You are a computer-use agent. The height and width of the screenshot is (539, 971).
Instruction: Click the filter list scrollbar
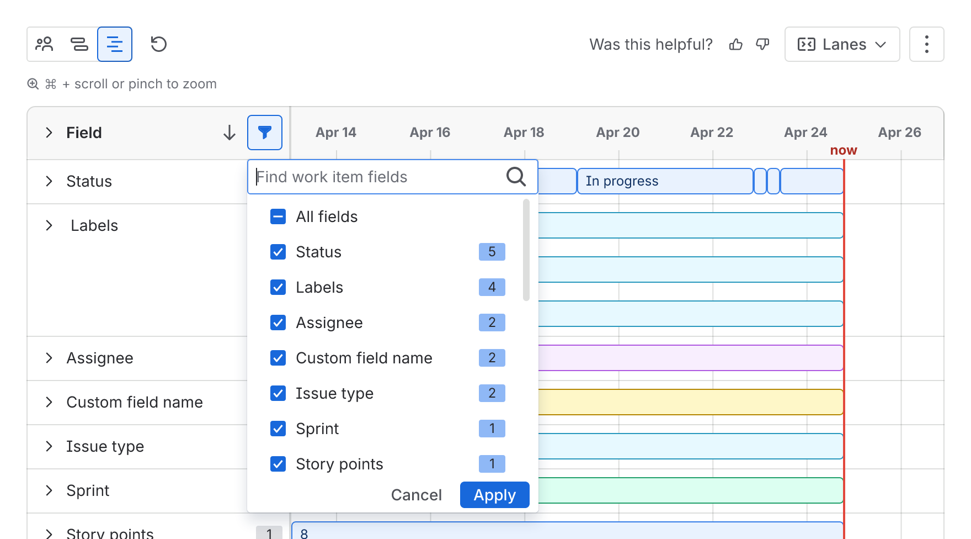click(526, 250)
